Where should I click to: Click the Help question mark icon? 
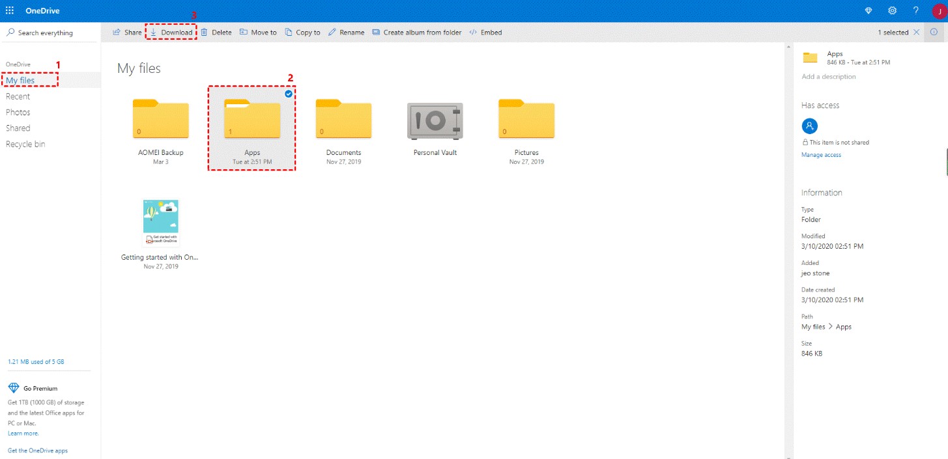coord(915,11)
